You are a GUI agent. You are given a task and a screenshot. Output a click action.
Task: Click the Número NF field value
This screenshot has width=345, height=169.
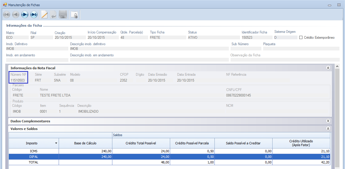coord(19,80)
